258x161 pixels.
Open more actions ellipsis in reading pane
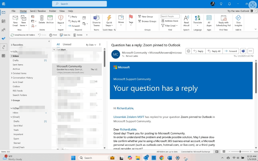click(250, 51)
